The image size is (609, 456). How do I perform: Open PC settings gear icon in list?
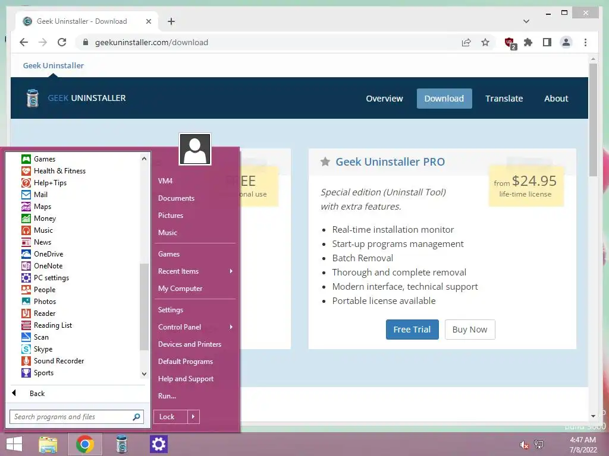click(26, 278)
